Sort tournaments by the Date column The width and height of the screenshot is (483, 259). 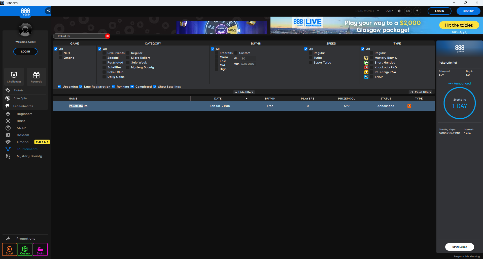[218, 99]
